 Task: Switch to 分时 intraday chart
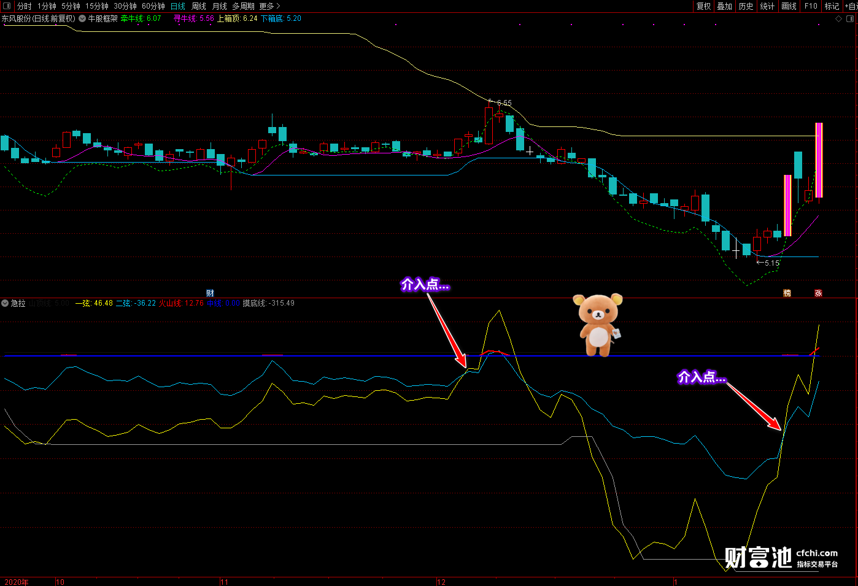25,6
